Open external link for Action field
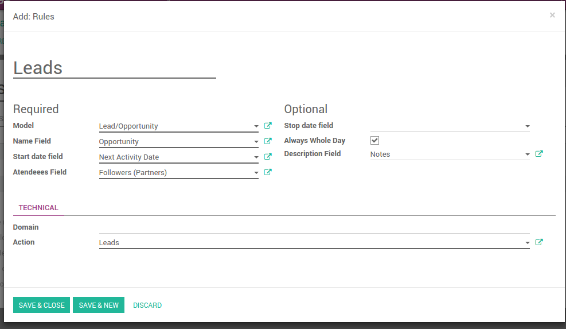Image resolution: width=566 pixels, height=329 pixels. (538, 242)
